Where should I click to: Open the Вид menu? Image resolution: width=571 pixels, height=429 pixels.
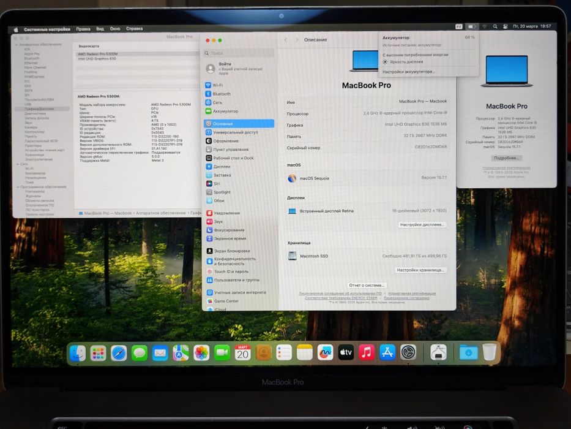(x=100, y=29)
